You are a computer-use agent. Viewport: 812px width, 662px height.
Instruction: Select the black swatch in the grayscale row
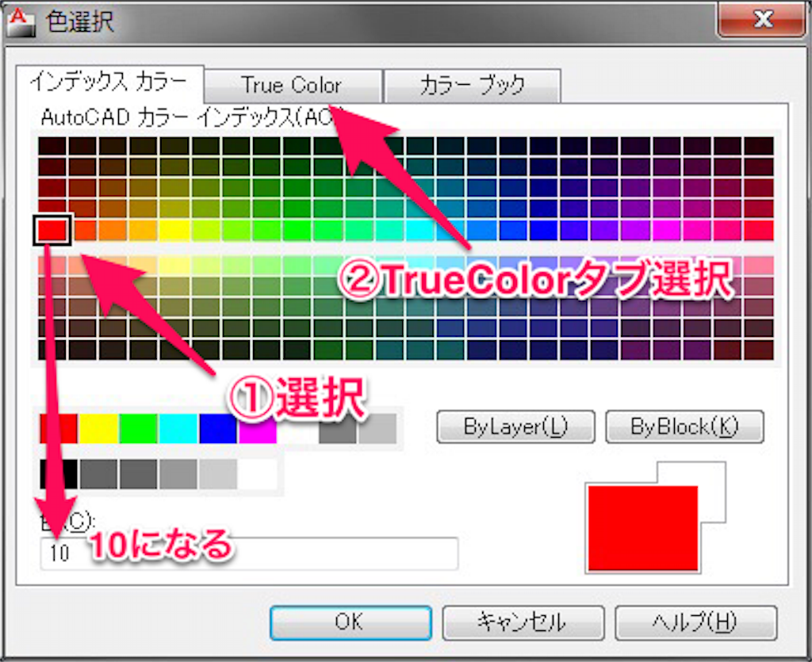(x=58, y=473)
